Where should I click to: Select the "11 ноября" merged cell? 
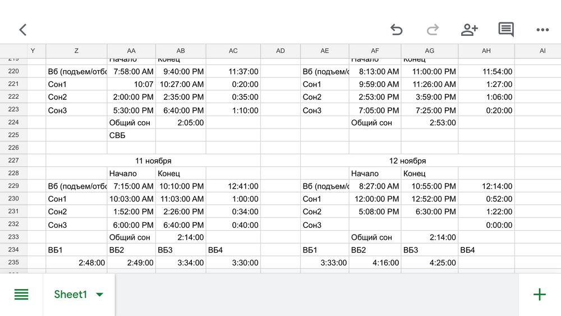coord(153,161)
